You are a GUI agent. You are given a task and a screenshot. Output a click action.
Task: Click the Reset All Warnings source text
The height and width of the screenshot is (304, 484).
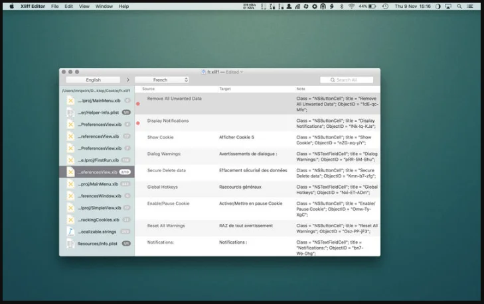[166, 226]
